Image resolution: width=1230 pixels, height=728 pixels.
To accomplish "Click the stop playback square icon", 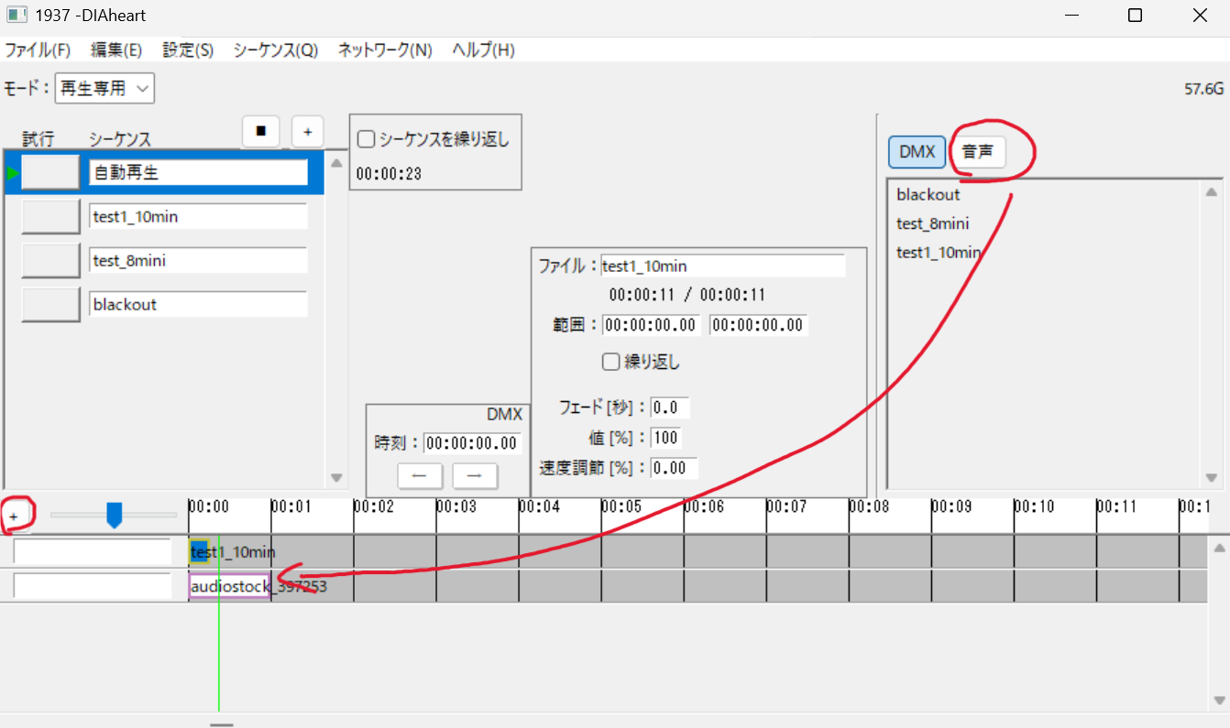I will [x=260, y=131].
